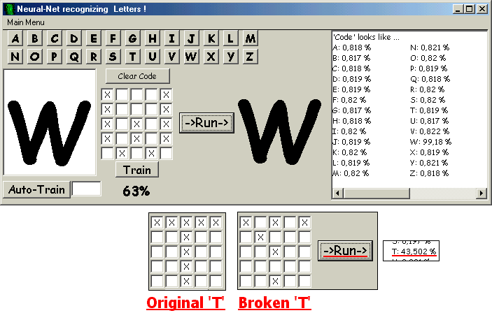Viewport: 492px width, 313px height.
Task: Select the letter V button
Action: [x=171, y=57]
